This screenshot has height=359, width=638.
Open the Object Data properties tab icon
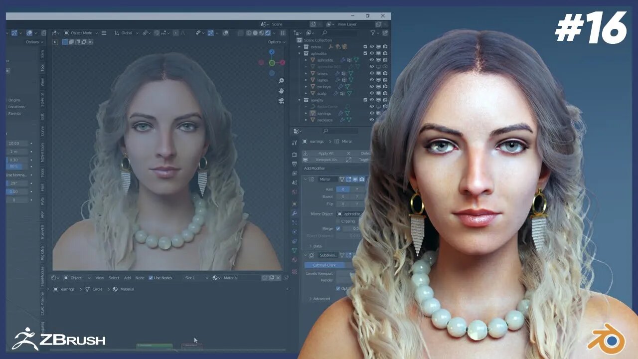pyautogui.click(x=295, y=251)
